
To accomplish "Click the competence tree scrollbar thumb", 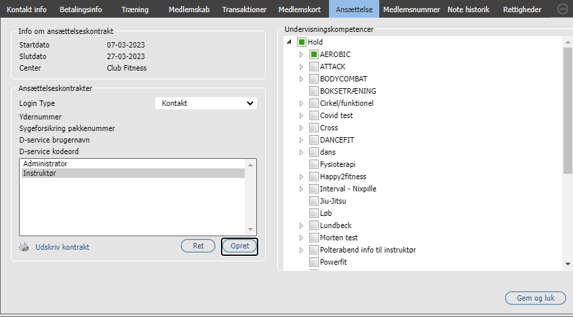I will [568, 111].
